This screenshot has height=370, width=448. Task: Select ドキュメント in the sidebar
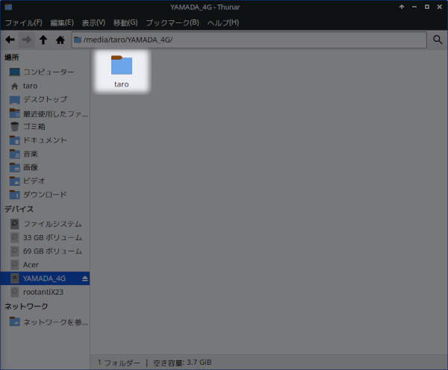click(x=45, y=140)
